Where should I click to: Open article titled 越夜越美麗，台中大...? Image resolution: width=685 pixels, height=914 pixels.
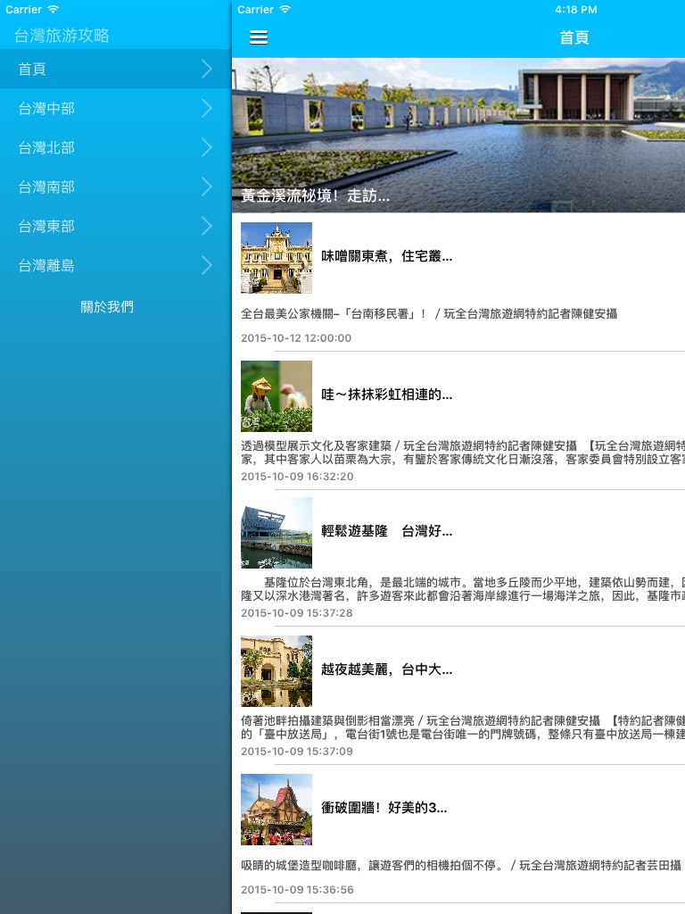tap(387, 669)
